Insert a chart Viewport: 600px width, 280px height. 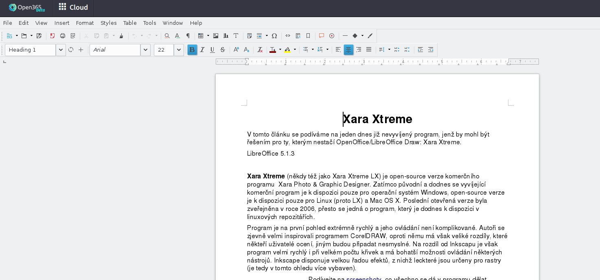(x=226, y=36)
